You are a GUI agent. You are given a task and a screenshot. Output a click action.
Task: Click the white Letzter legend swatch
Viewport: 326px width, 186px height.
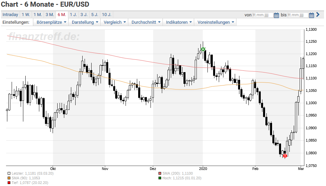point(9,173)
